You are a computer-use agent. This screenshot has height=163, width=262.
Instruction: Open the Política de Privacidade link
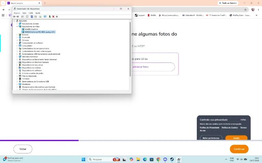click(x=209, y=128)
